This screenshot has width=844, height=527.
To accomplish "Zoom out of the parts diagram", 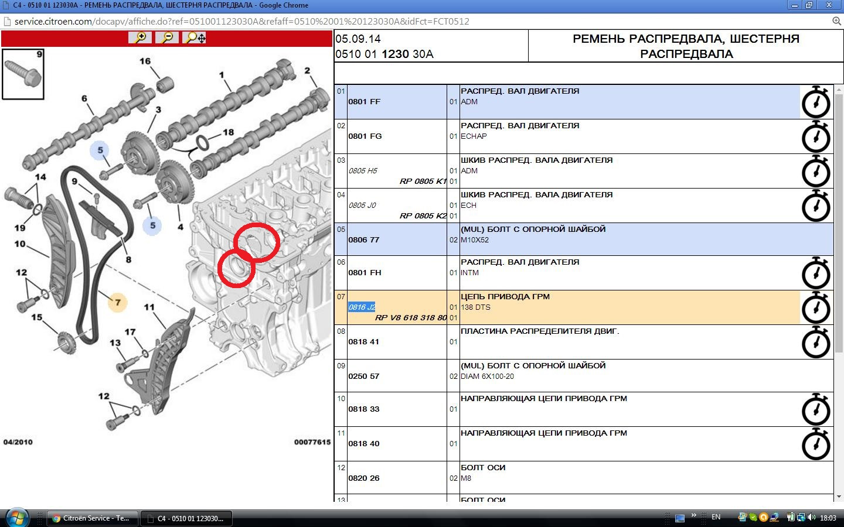I will tap(168, 38).
